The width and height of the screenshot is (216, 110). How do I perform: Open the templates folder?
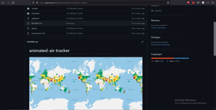[35, 13]
